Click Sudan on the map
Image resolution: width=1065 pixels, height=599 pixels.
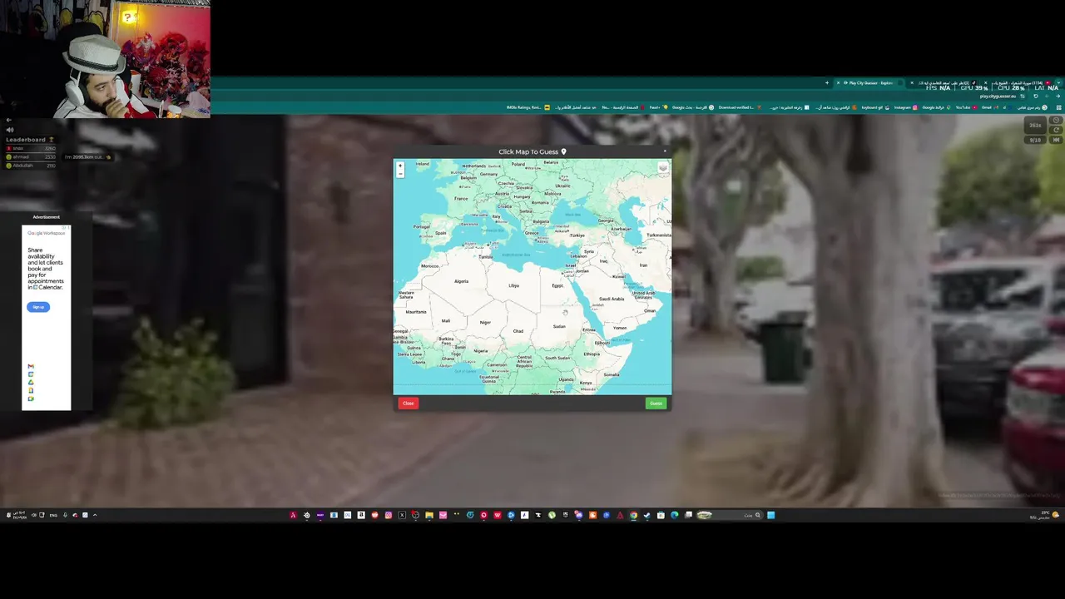pos(559,326)
